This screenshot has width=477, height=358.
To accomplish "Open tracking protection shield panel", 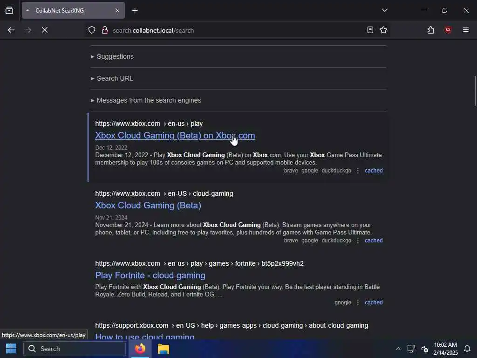I will point(92,30).
